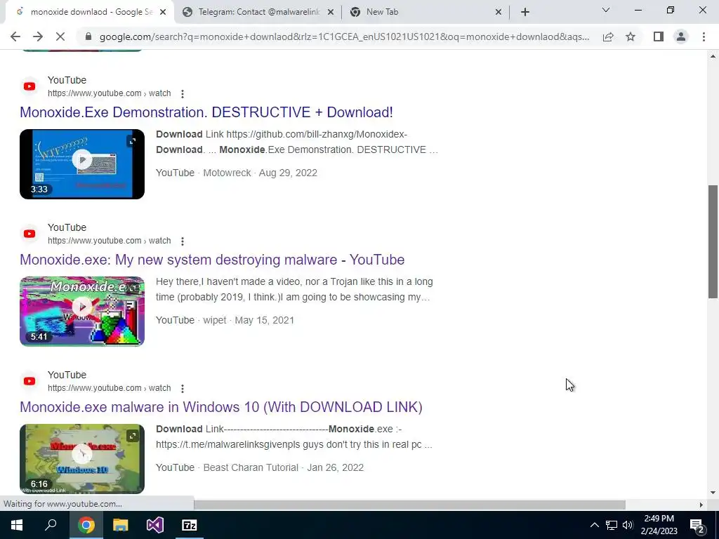Viewport: 719px width, 539px height.
Task: Share this page using share icon
Action: coord(608,36)
